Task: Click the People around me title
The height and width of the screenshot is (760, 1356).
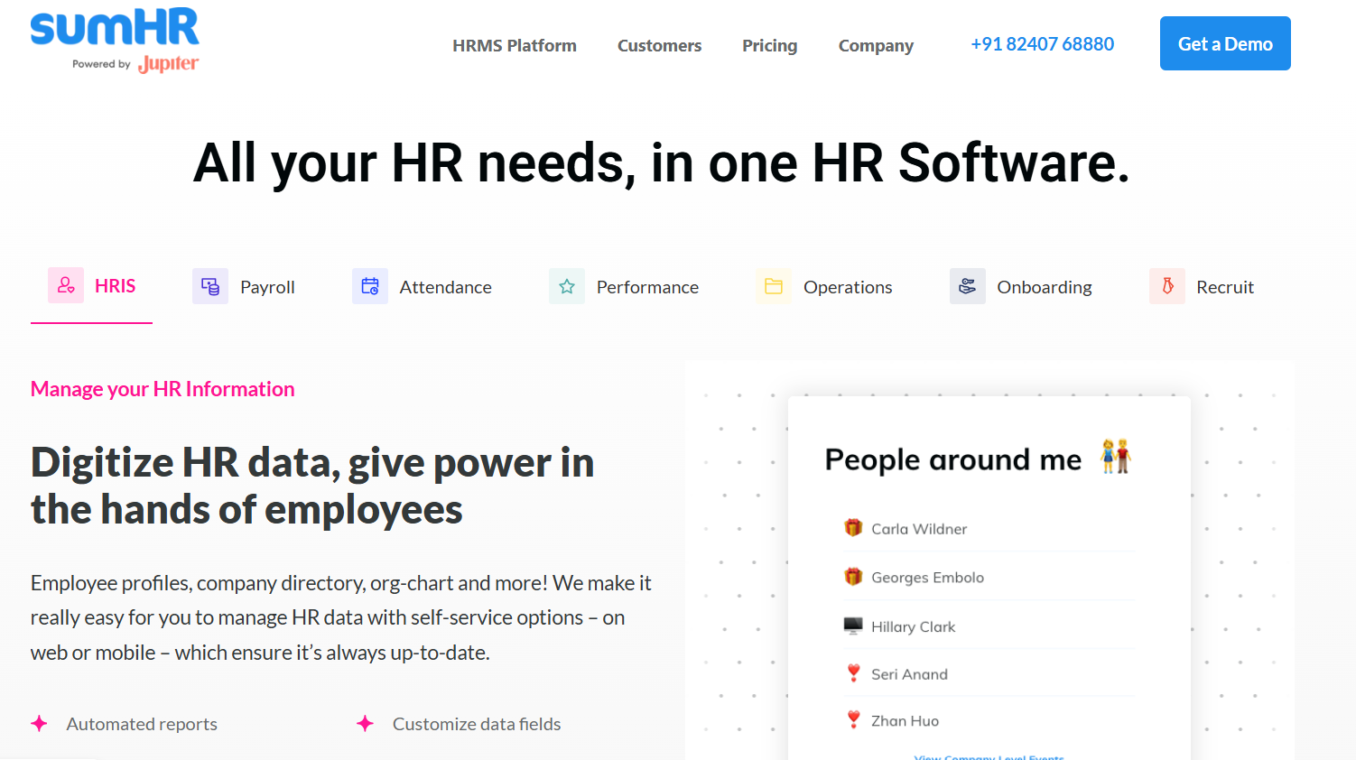Action: pyautogui.click(x=952, y=459)
